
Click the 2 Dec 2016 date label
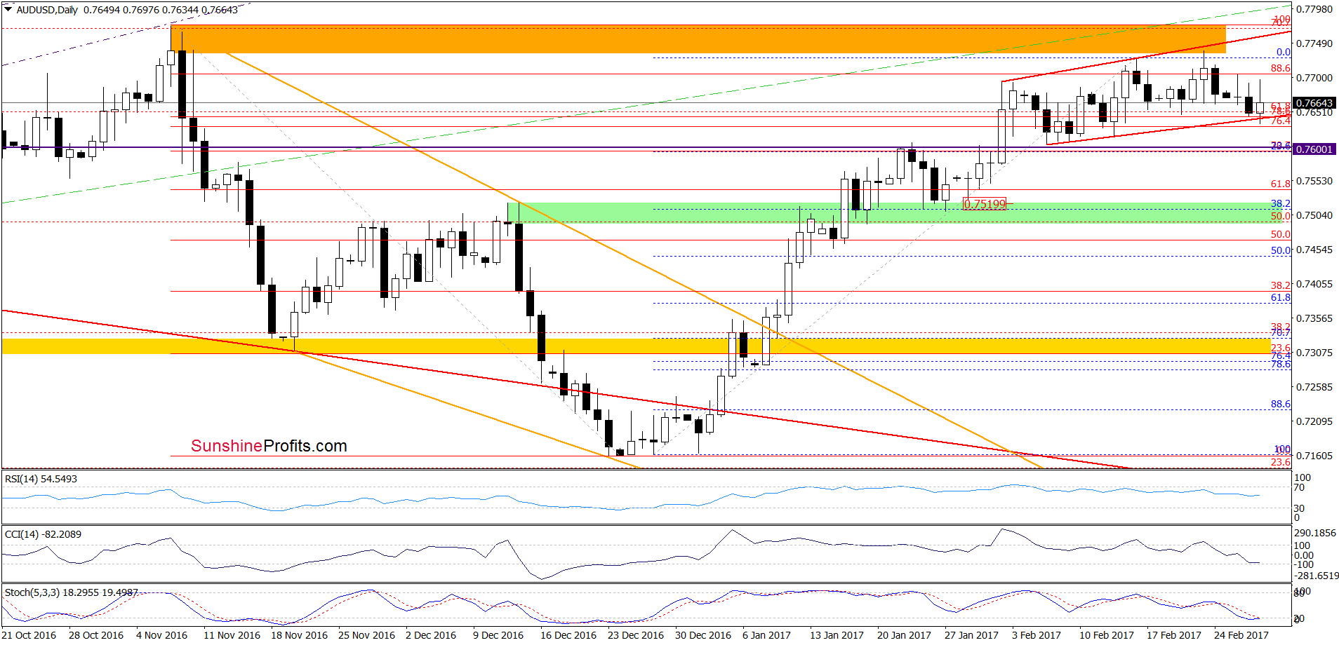click(431, 635)
